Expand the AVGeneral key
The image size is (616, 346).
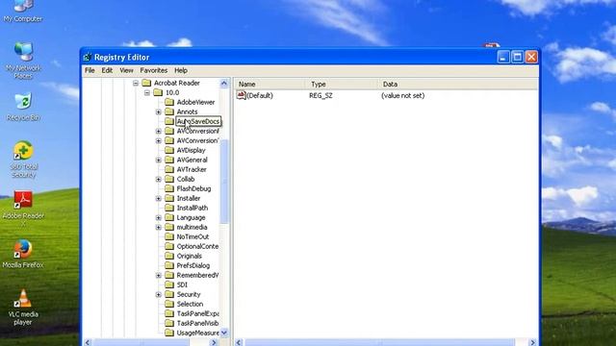pyautogui.click(x=158, y=161)
